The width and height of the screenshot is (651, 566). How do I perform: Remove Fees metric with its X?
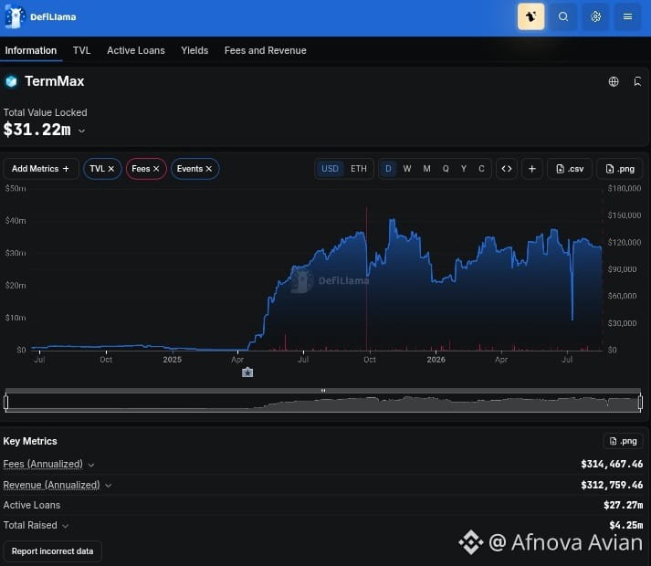[156, 169]
